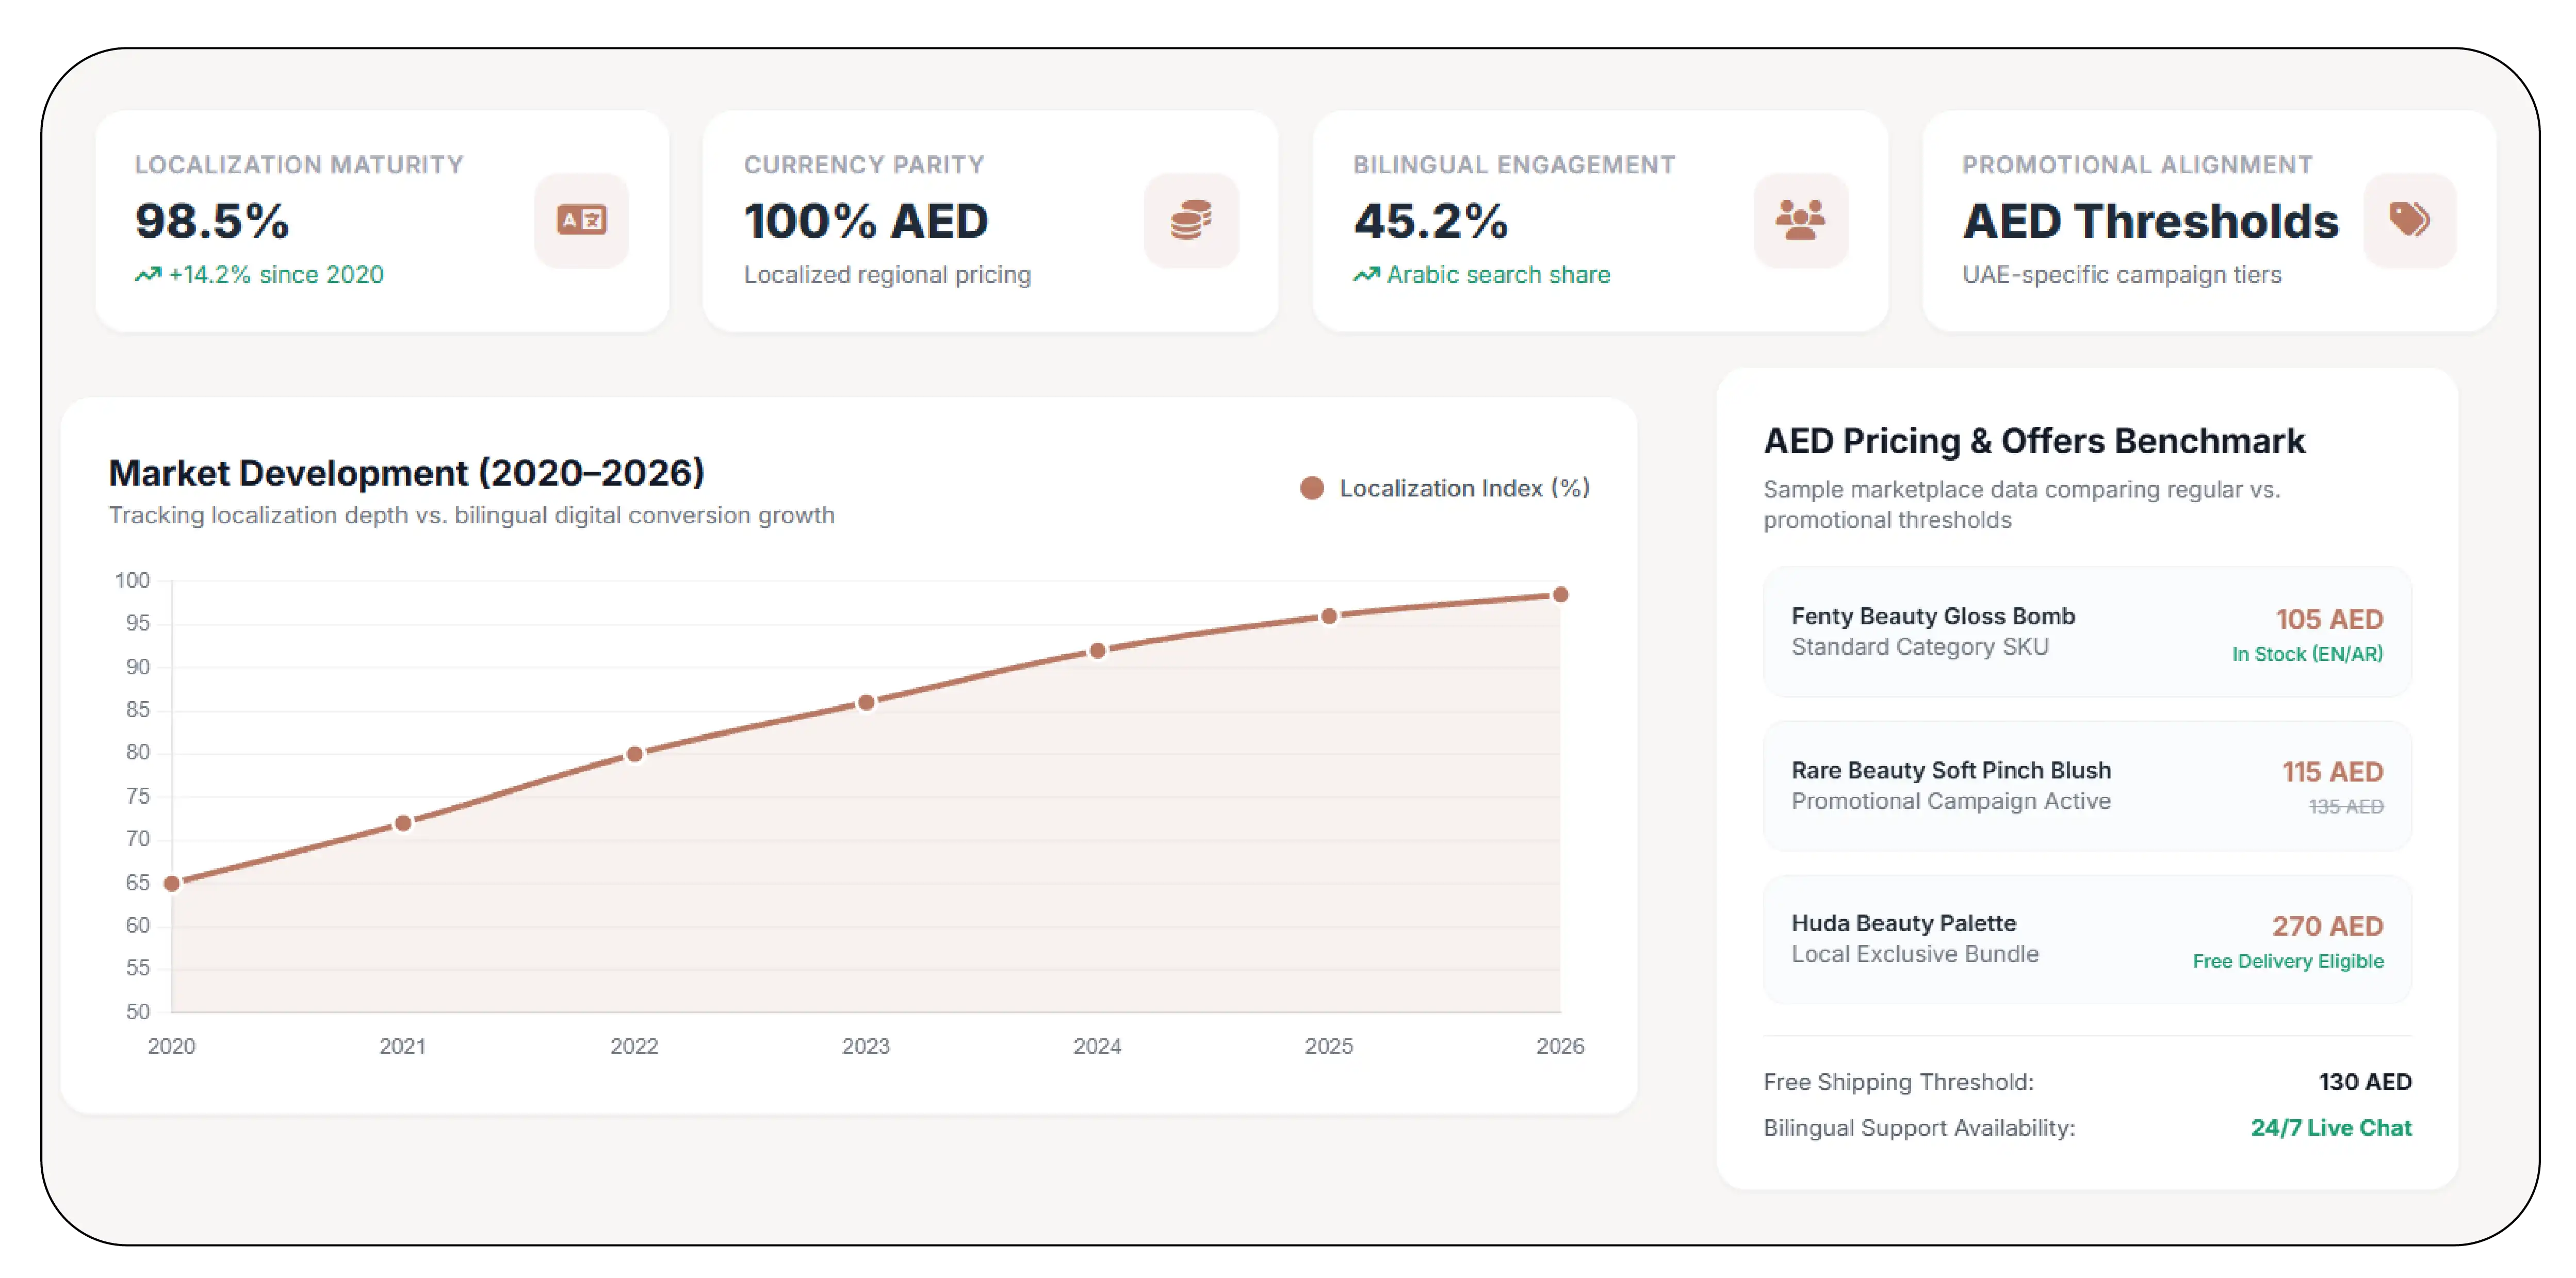Click the Bilingual Support Availability label

[1919, 1129]
